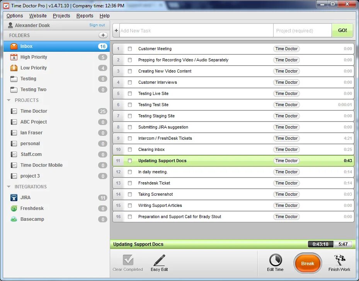Screen dimensions: 359x281
Task: Click the Add New Task input field
Action: (x=196, y=30)
